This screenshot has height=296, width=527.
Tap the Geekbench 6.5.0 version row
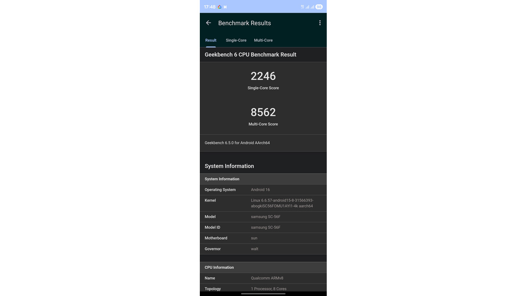[263, 143]
